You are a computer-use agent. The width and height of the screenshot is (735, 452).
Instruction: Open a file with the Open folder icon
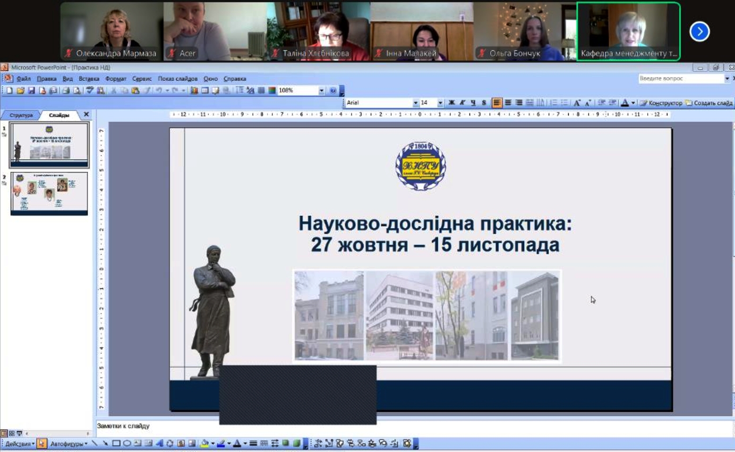click(x=20, y=91)
